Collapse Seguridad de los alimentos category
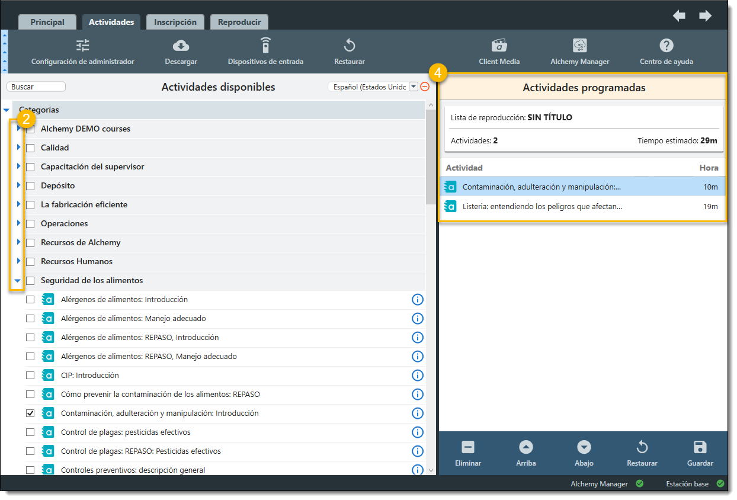The image size is (737, 500). pos(18,281)
